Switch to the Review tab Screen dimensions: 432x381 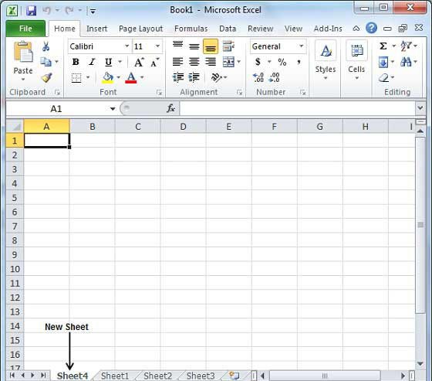tap(261, 29)
